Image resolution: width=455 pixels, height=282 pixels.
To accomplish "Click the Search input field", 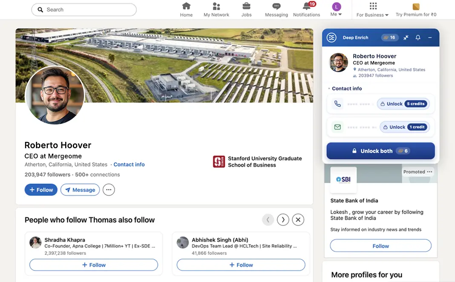I will point(84,9).
